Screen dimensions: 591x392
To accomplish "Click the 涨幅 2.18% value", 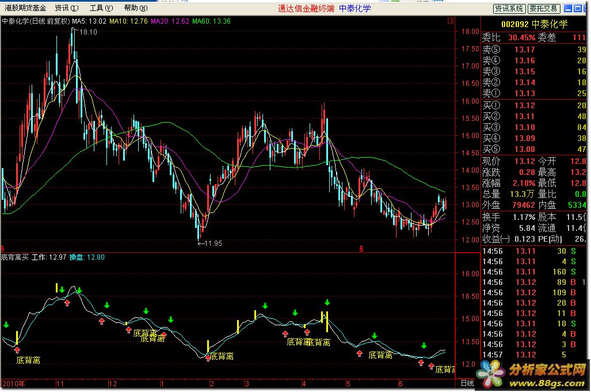I will point(524,183).
